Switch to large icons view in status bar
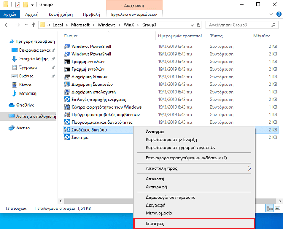The height and width of the screenshot is (229, 283). [277, 208]
